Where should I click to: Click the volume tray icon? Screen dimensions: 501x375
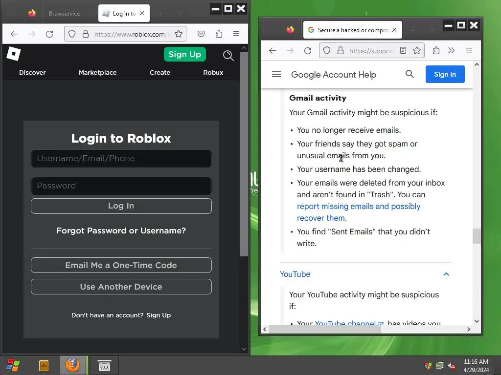(452, 366)
